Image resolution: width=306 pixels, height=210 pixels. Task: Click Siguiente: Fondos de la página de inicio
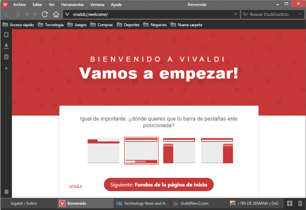click(159, 185)
